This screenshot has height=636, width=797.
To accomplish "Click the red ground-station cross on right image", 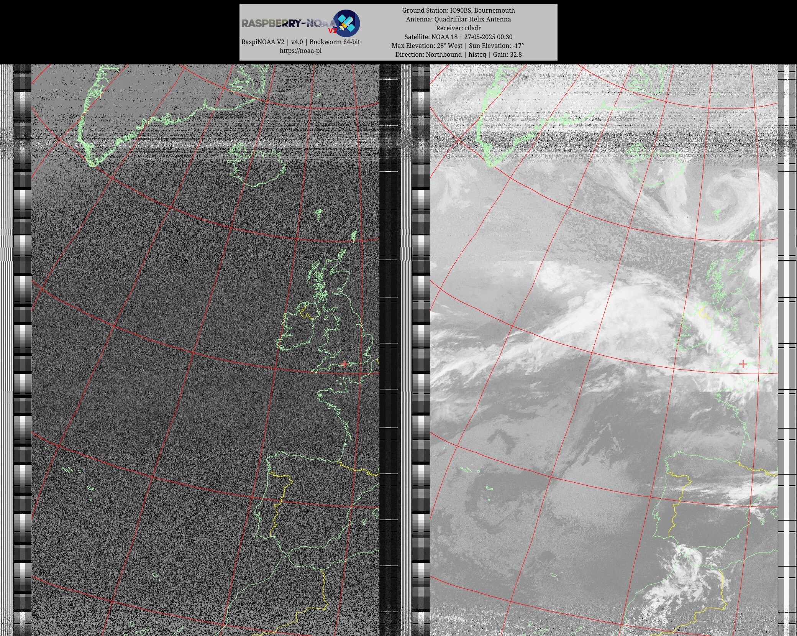I will click(743, 364).
